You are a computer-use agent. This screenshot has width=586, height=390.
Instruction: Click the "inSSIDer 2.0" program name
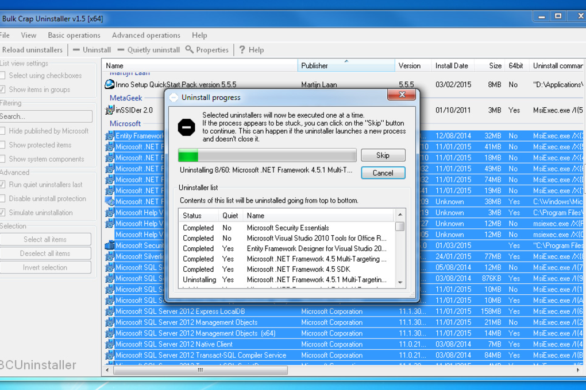[134, 110]
